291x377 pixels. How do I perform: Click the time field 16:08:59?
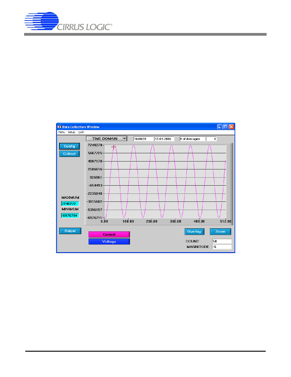click(143, 139)
